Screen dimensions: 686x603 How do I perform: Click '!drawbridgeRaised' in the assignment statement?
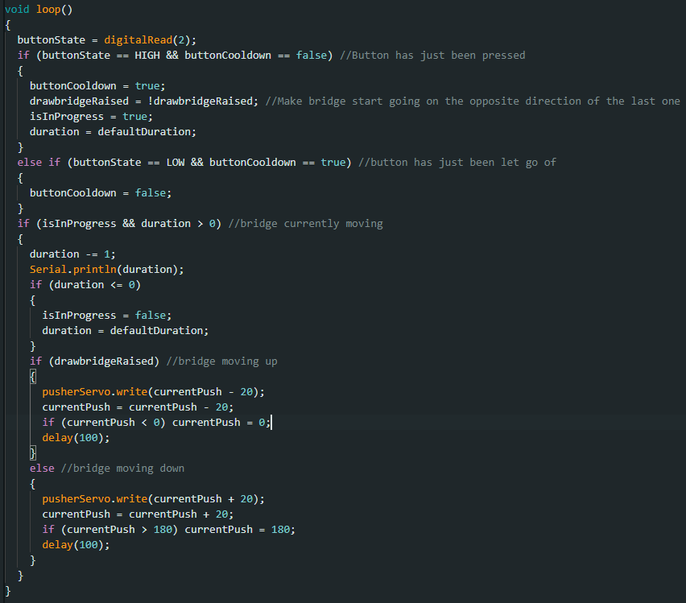click(200, 101)
